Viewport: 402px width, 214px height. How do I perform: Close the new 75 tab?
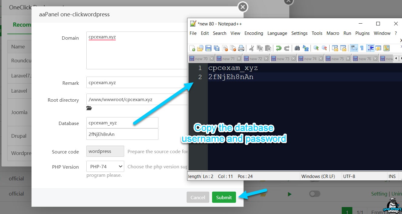coord(348,59)
